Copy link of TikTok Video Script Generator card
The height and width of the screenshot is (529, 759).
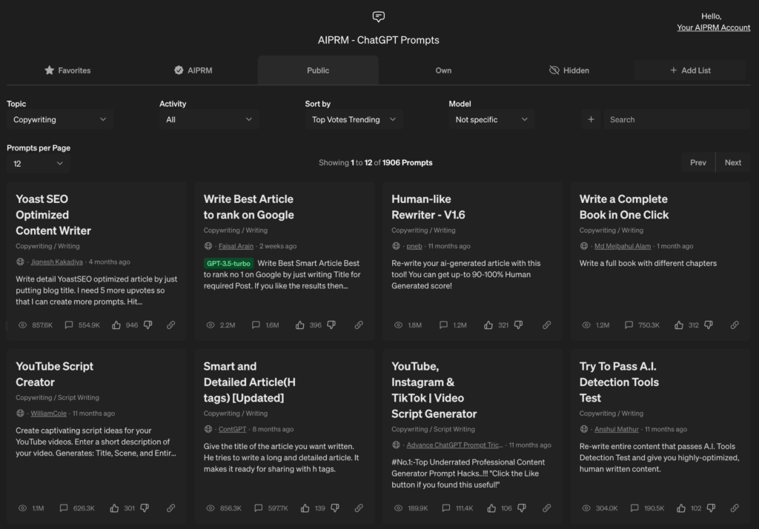coord(546,508)
